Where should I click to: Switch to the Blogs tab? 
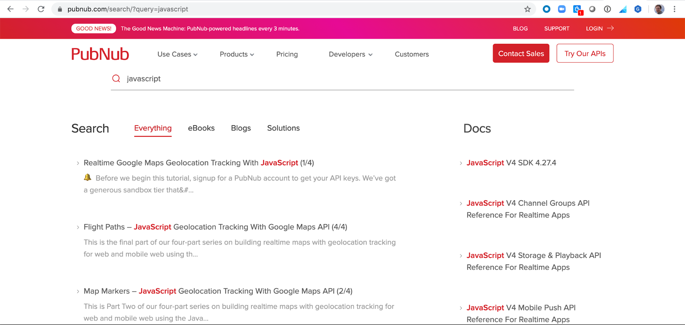tap(241, 128)
